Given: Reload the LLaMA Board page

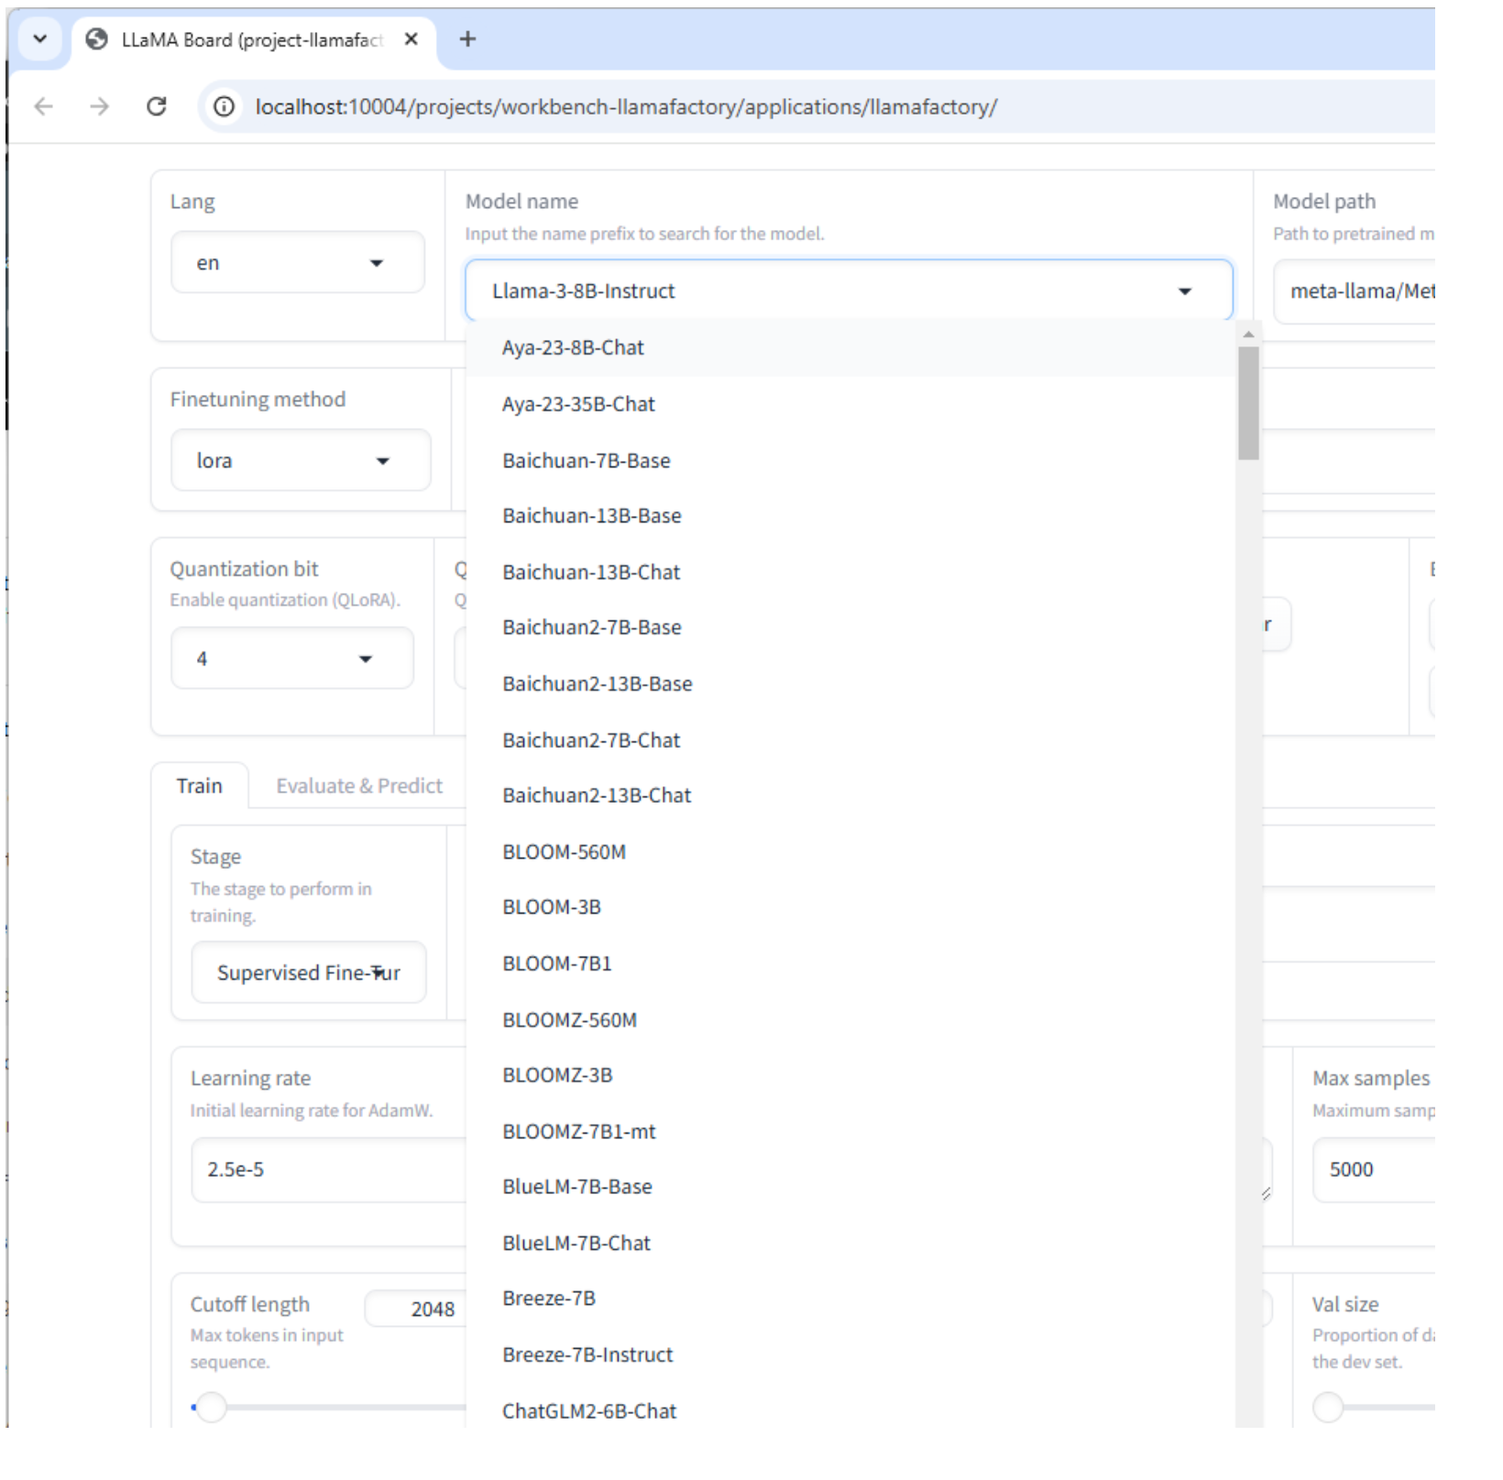Looking at the screenshot, I should (x=157, y=107).
